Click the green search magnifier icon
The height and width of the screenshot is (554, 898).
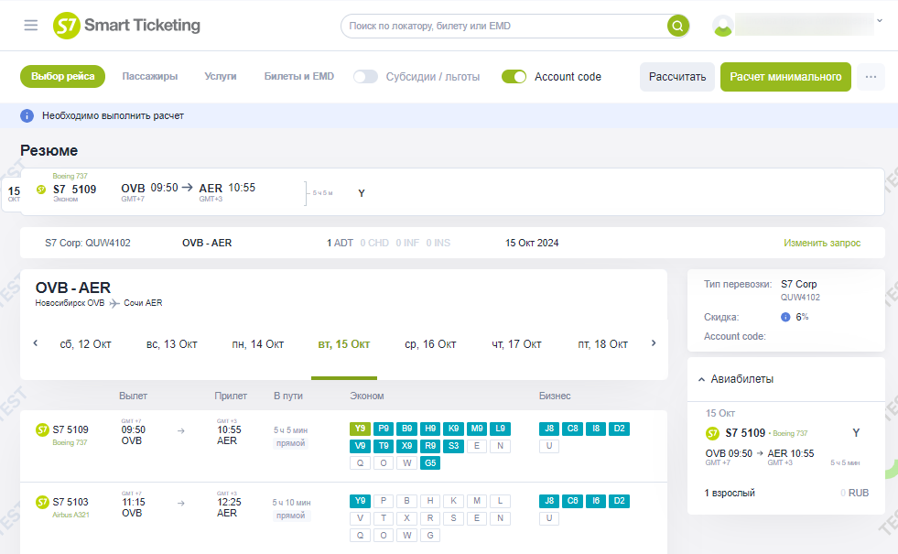click(x=677, y=26)
